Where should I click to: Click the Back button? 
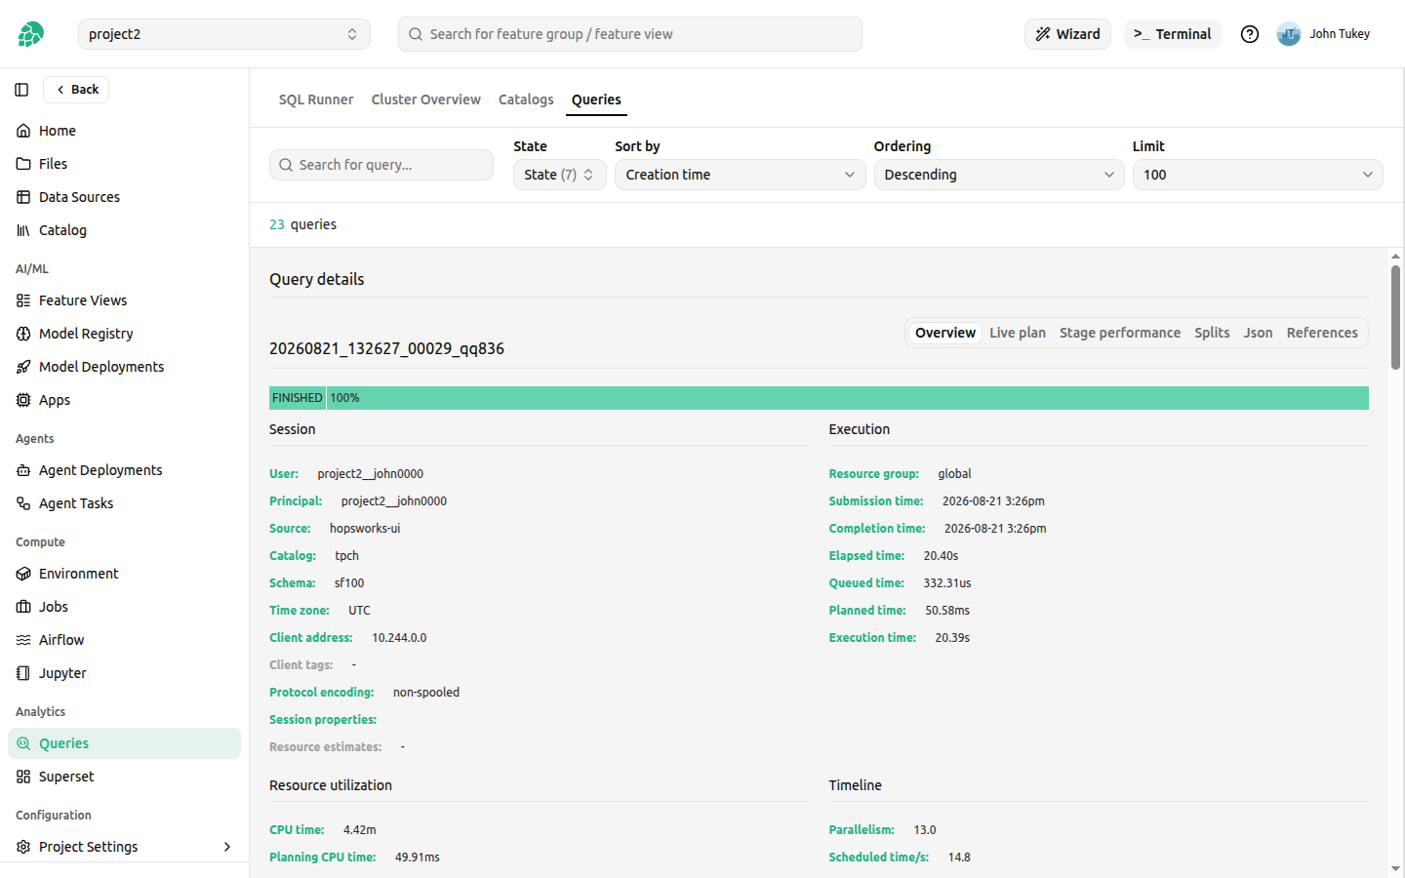tap(76, 90)
